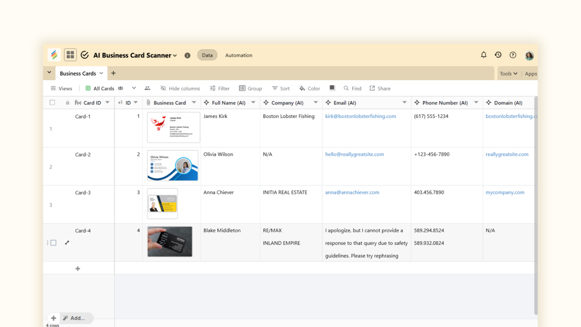This screenshot has width=581, height=327.
Task: Expand the Full Name (AI) column menu
Action: [x=253, y=102]
